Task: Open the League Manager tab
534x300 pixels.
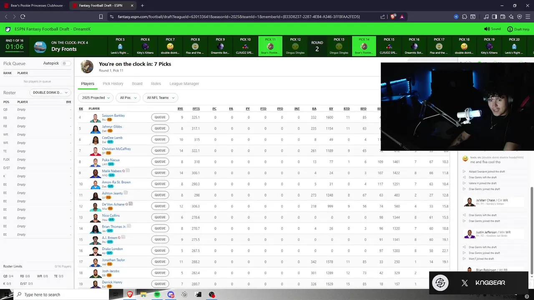Action: pyautogui.click(x=184, y=84)
